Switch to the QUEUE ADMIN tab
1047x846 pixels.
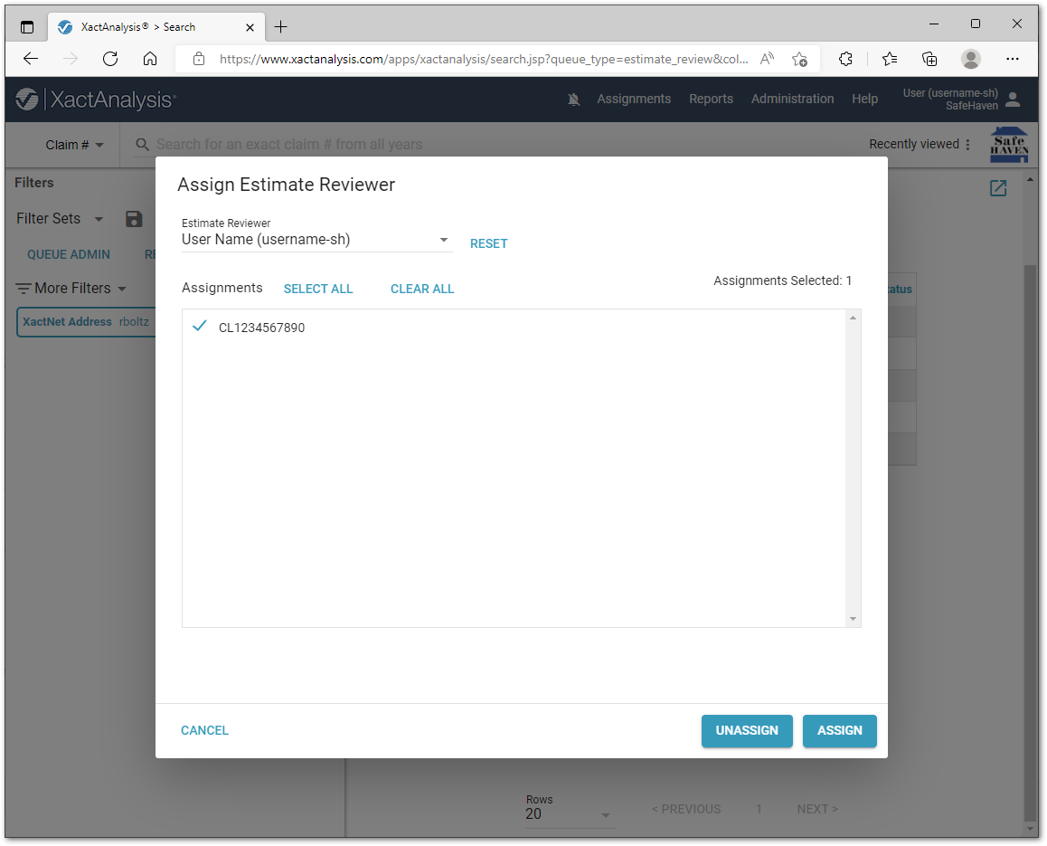(x=69, y=254)
